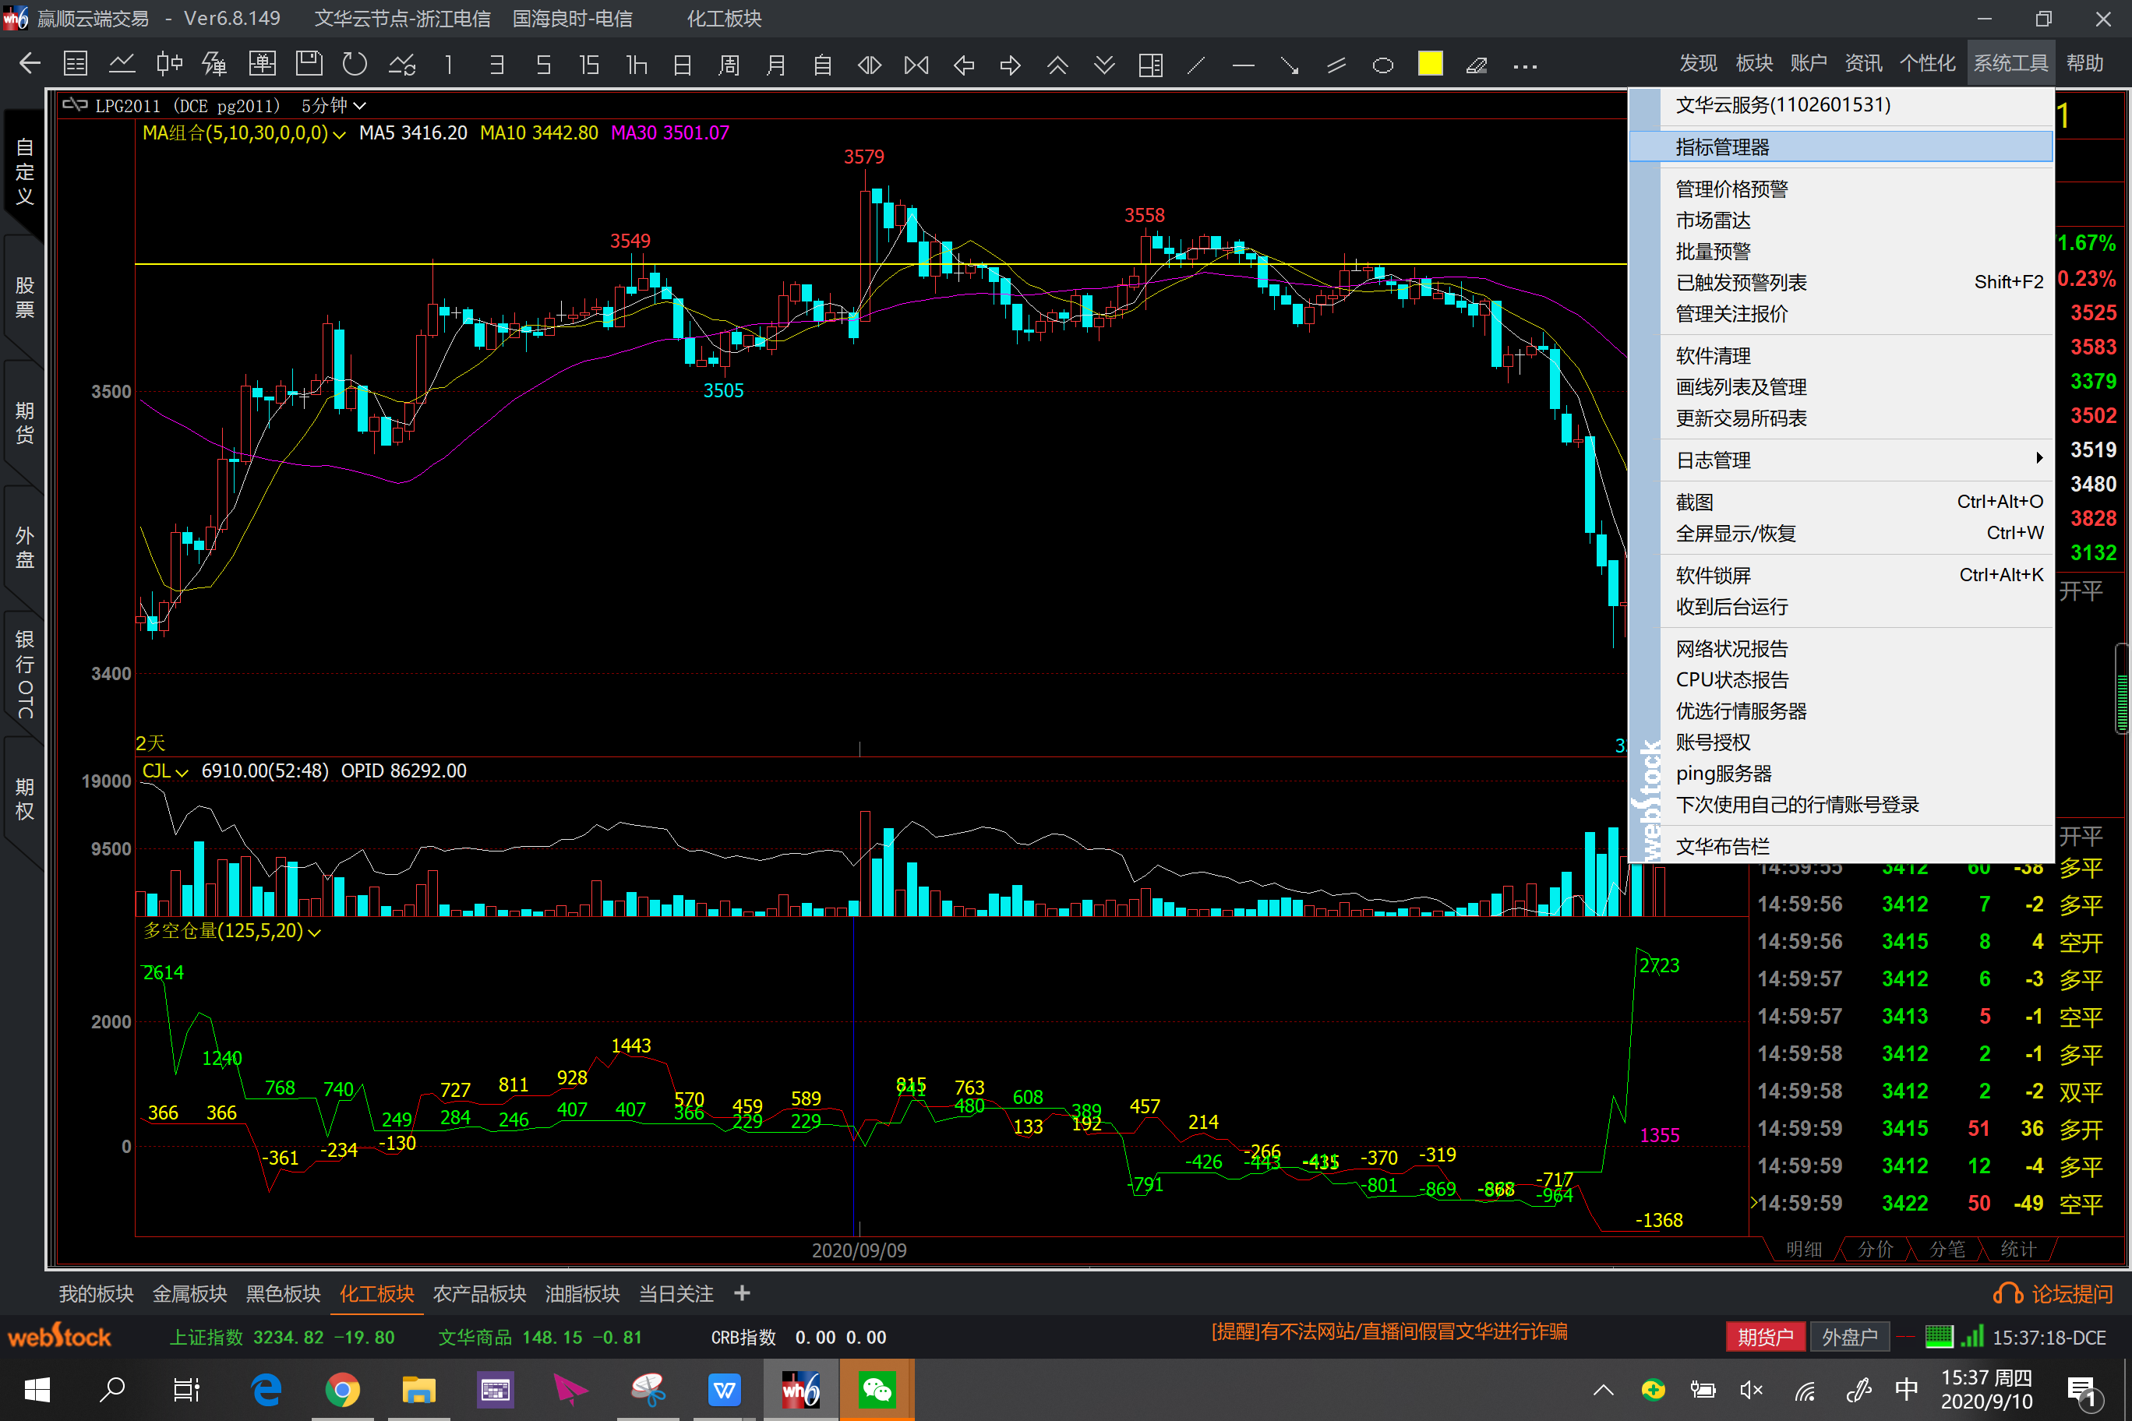2132x1421 pixels.
Task: Select the candlestick chart icon
Action: (x=168, y=65)
